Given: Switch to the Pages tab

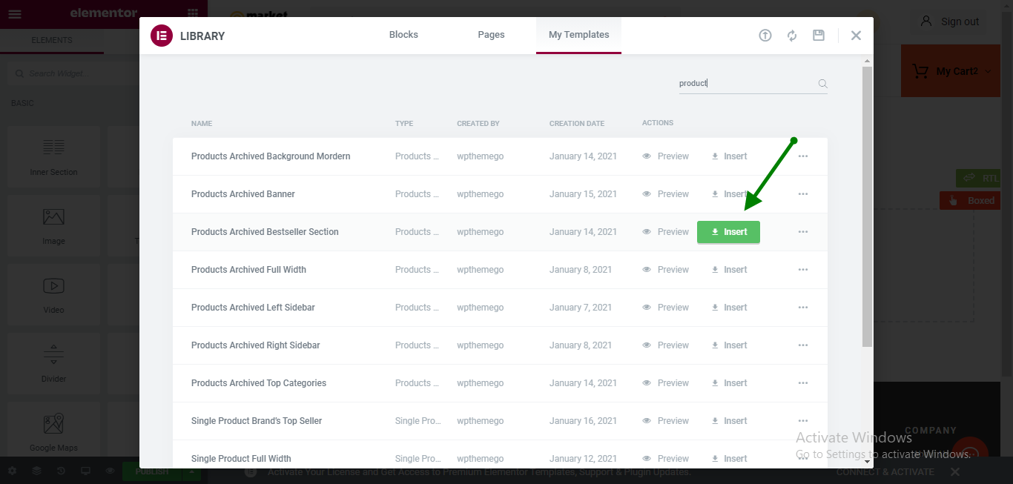Looking at the screenshot, I should point(491,35).
